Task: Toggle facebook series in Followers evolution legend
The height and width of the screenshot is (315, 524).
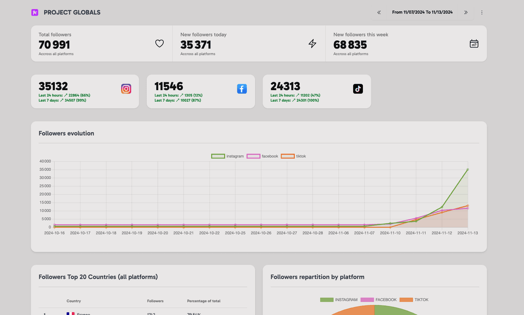Action: click(262, 156)
